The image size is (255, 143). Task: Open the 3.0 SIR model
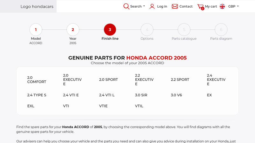pyautogui.click(x=141, y=95)
